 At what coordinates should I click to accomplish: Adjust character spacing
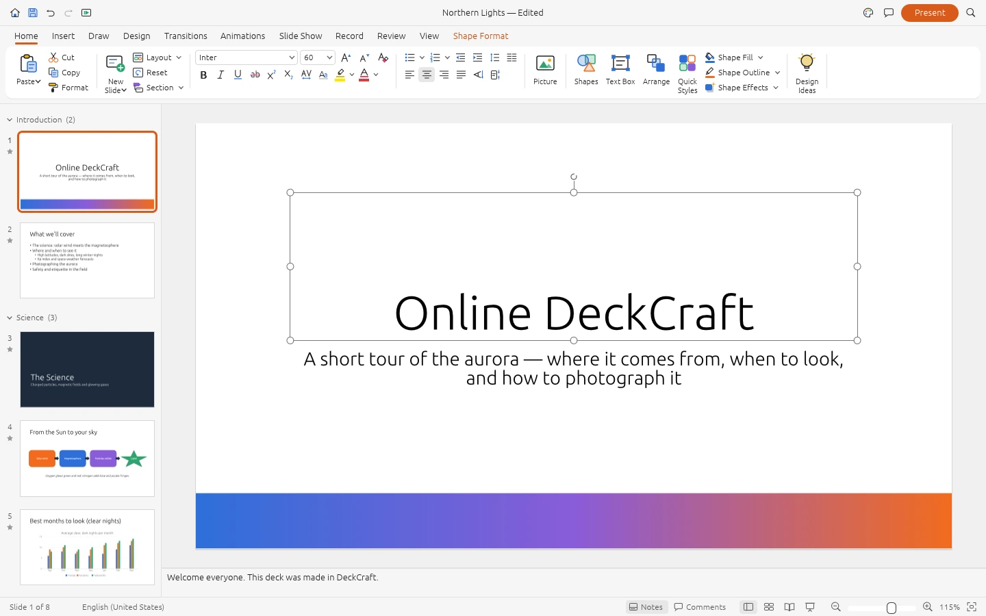tap(306, 75)
